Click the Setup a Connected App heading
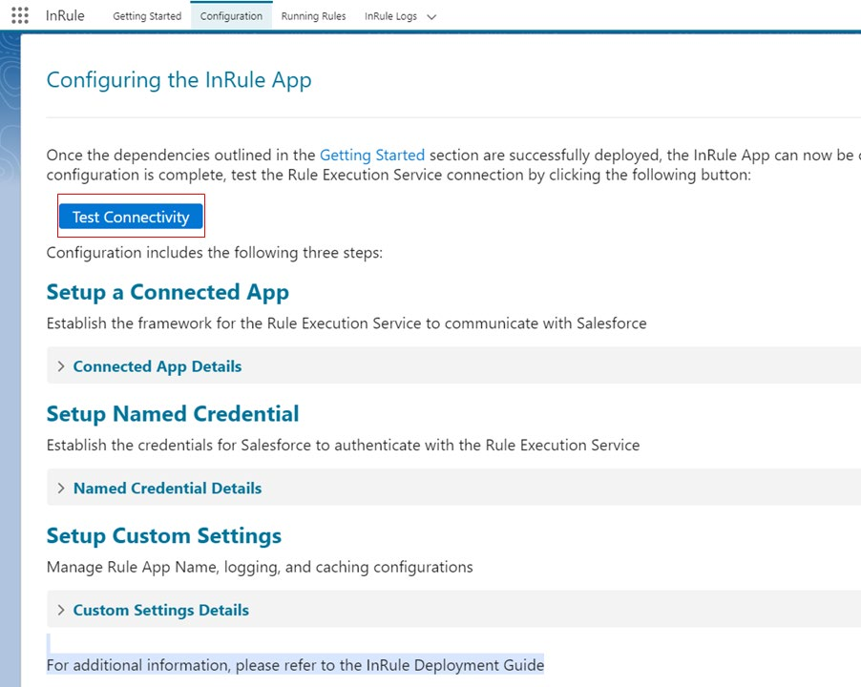Viewport: 861px width, 687px height. click(x=167, y=293)
